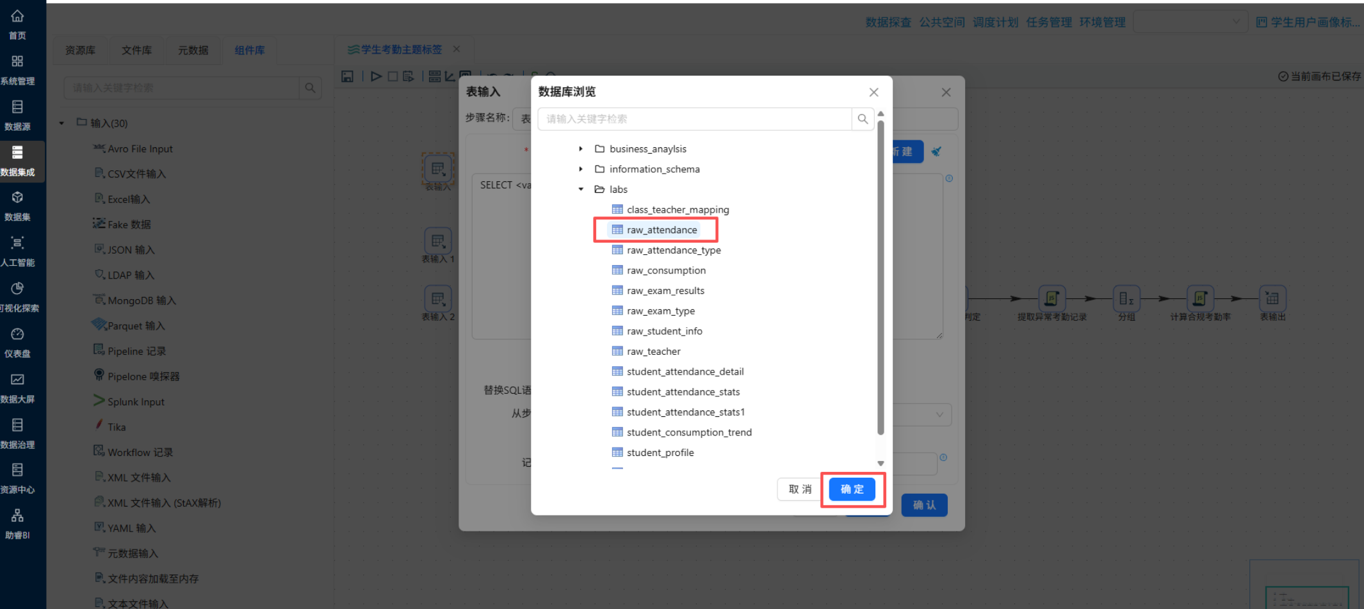Open 仪表盘 in the left sidebar

point(17,343)
